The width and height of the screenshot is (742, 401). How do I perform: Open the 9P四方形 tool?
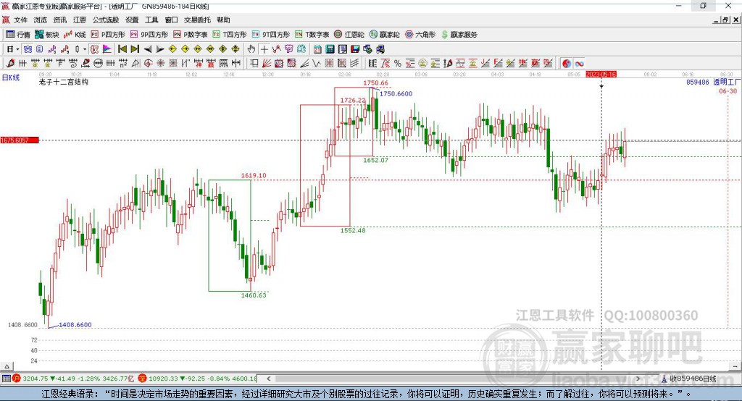(x=149, y=35)
